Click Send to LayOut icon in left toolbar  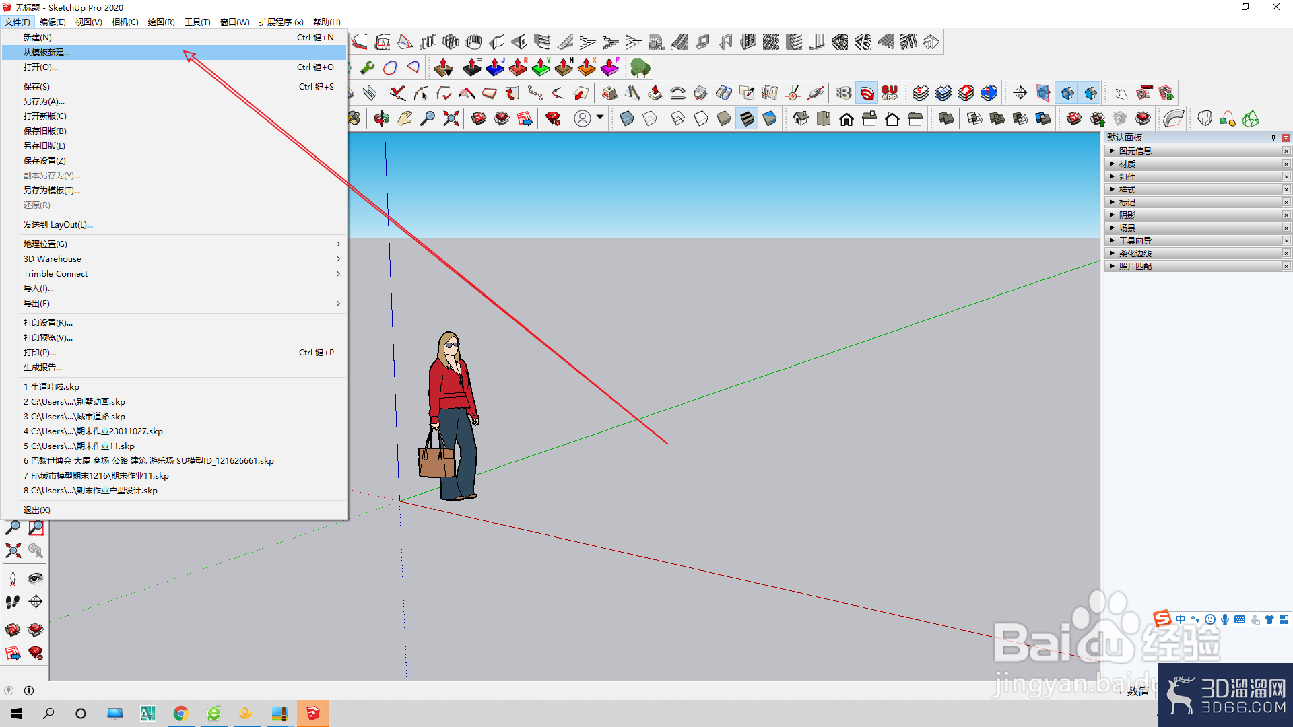click(13, 653)
